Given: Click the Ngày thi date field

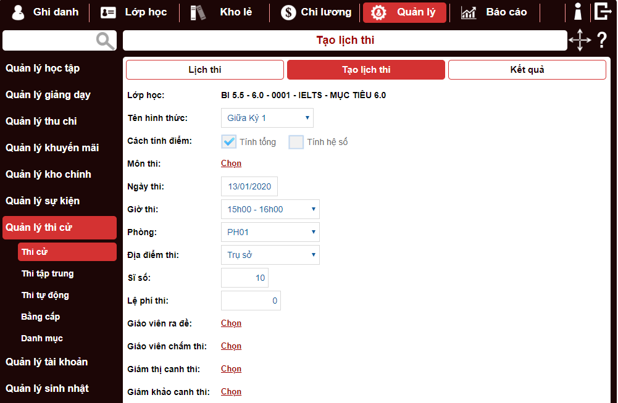Looking at the screenshot, I should click(249, 186).
